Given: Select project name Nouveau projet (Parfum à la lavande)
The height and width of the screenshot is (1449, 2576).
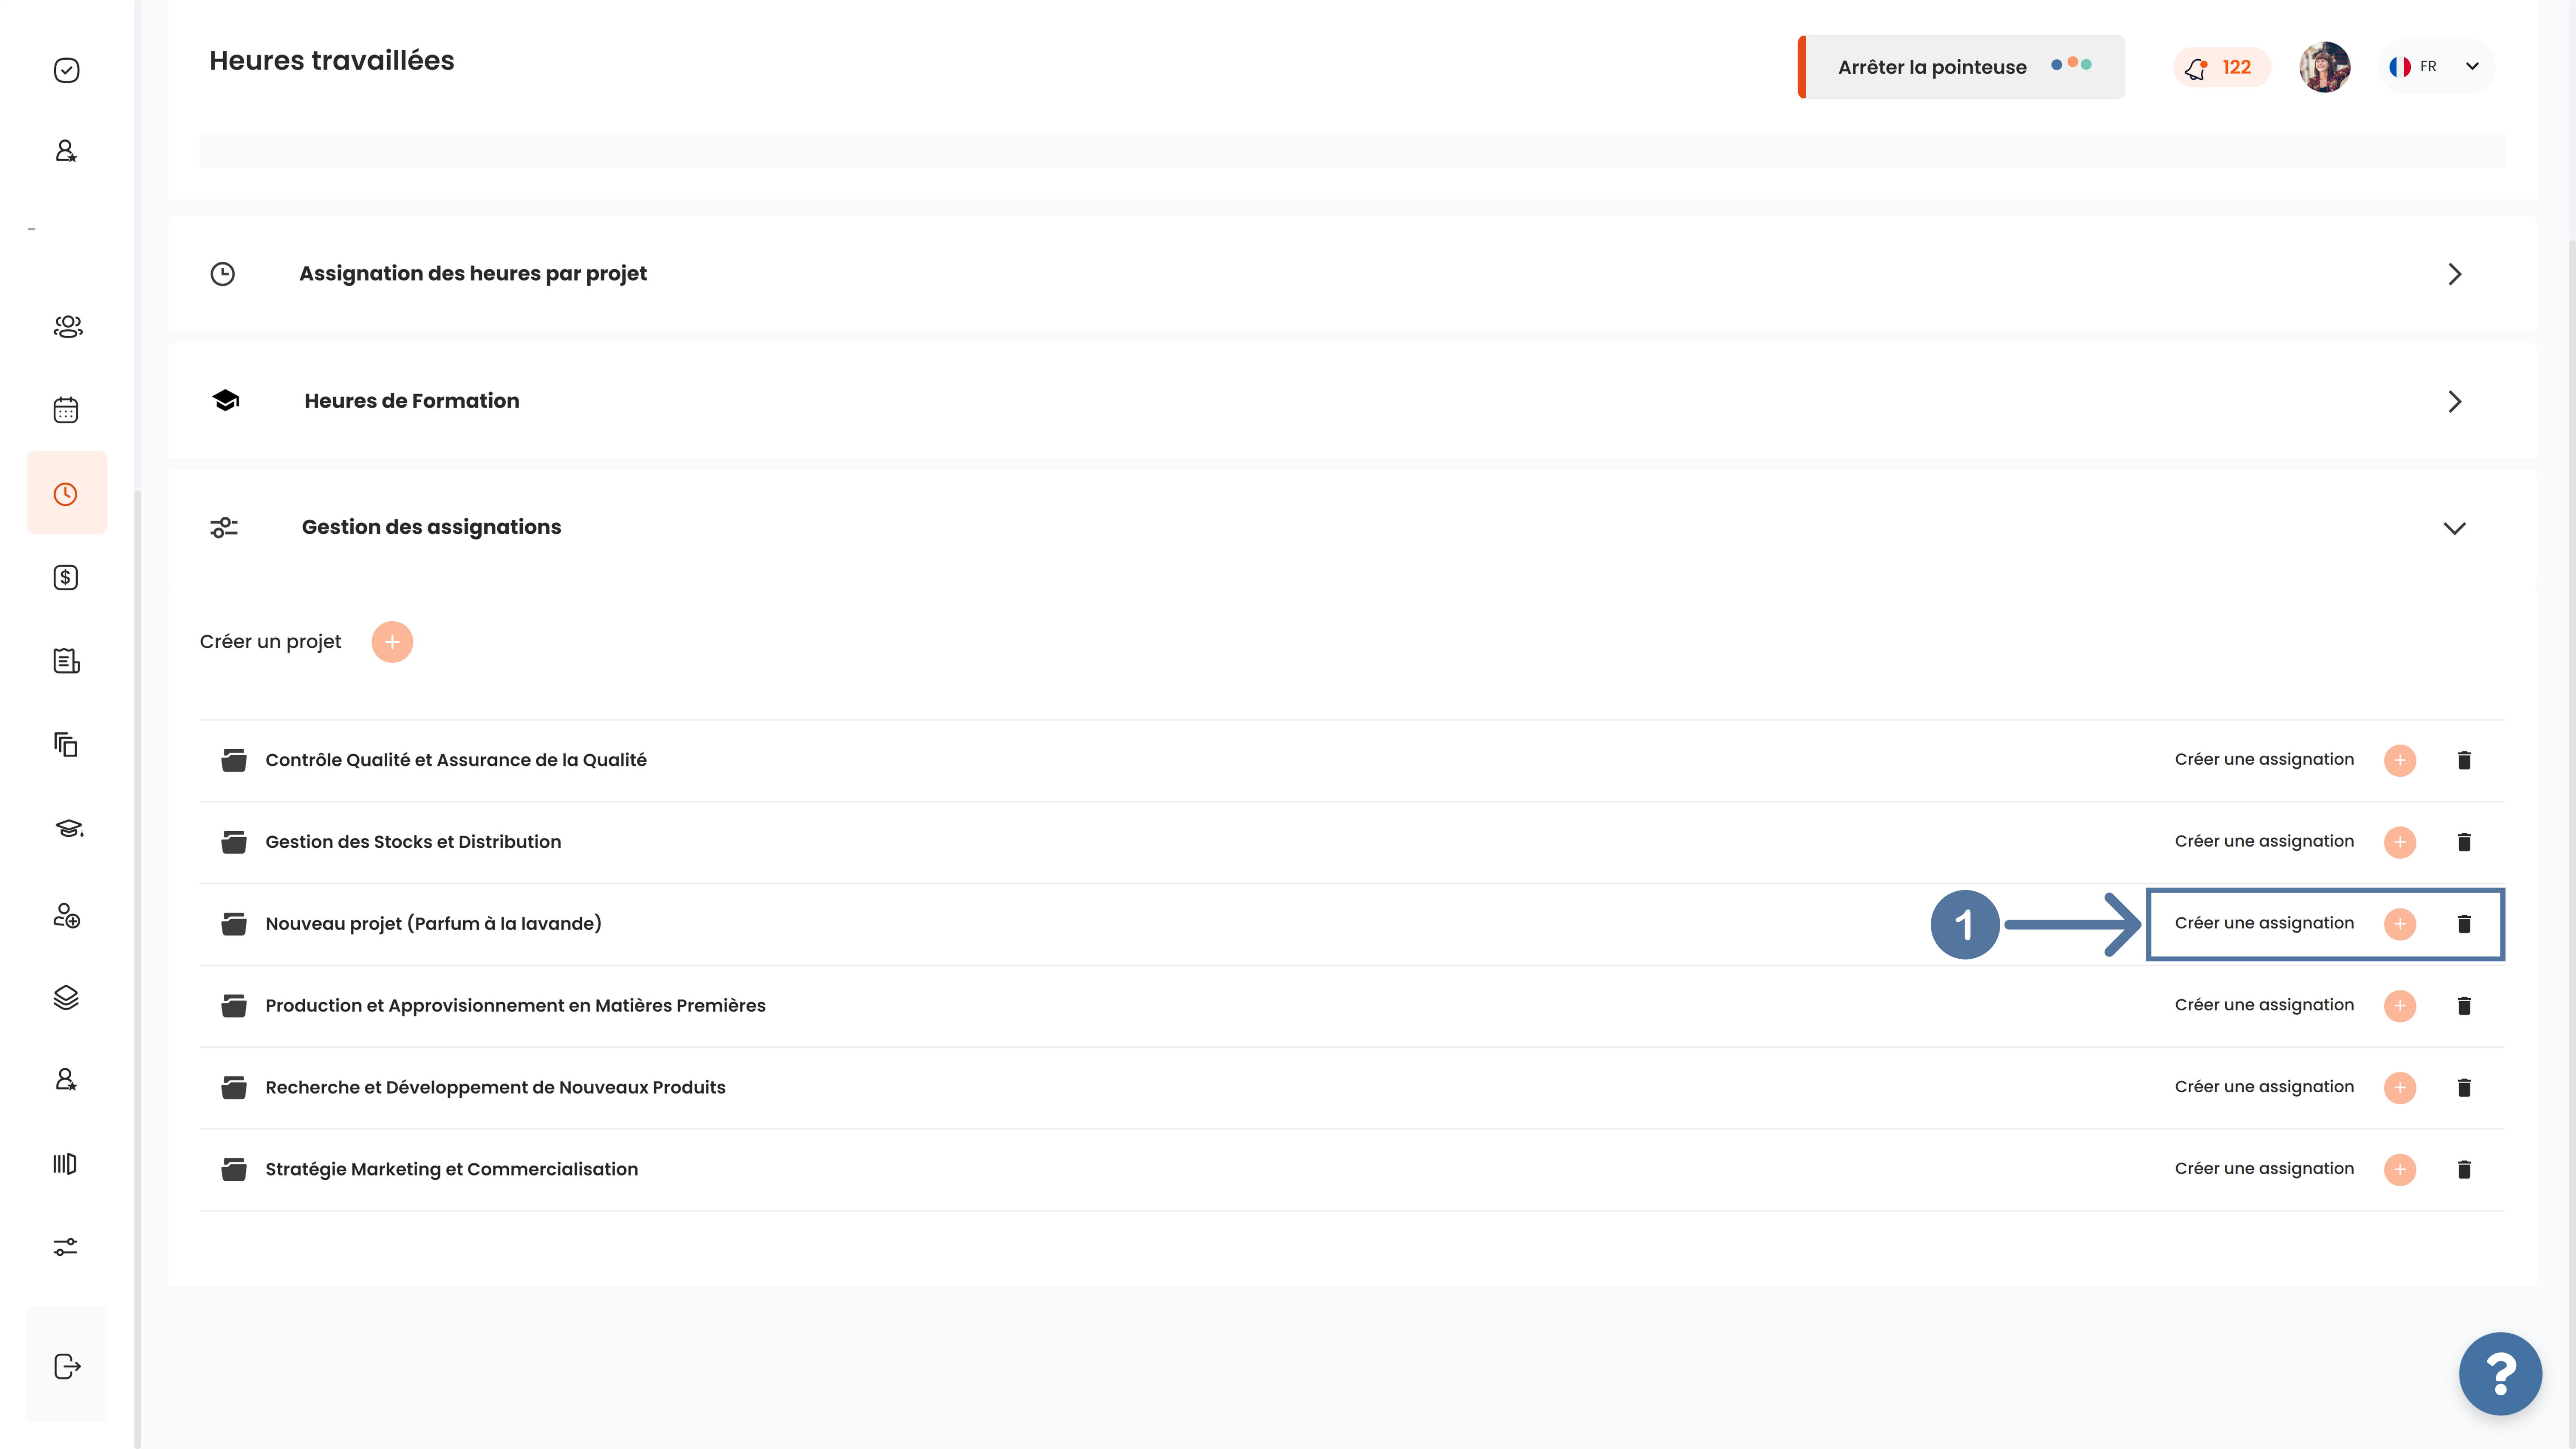Looking at the screenshot, I should 433,924.
